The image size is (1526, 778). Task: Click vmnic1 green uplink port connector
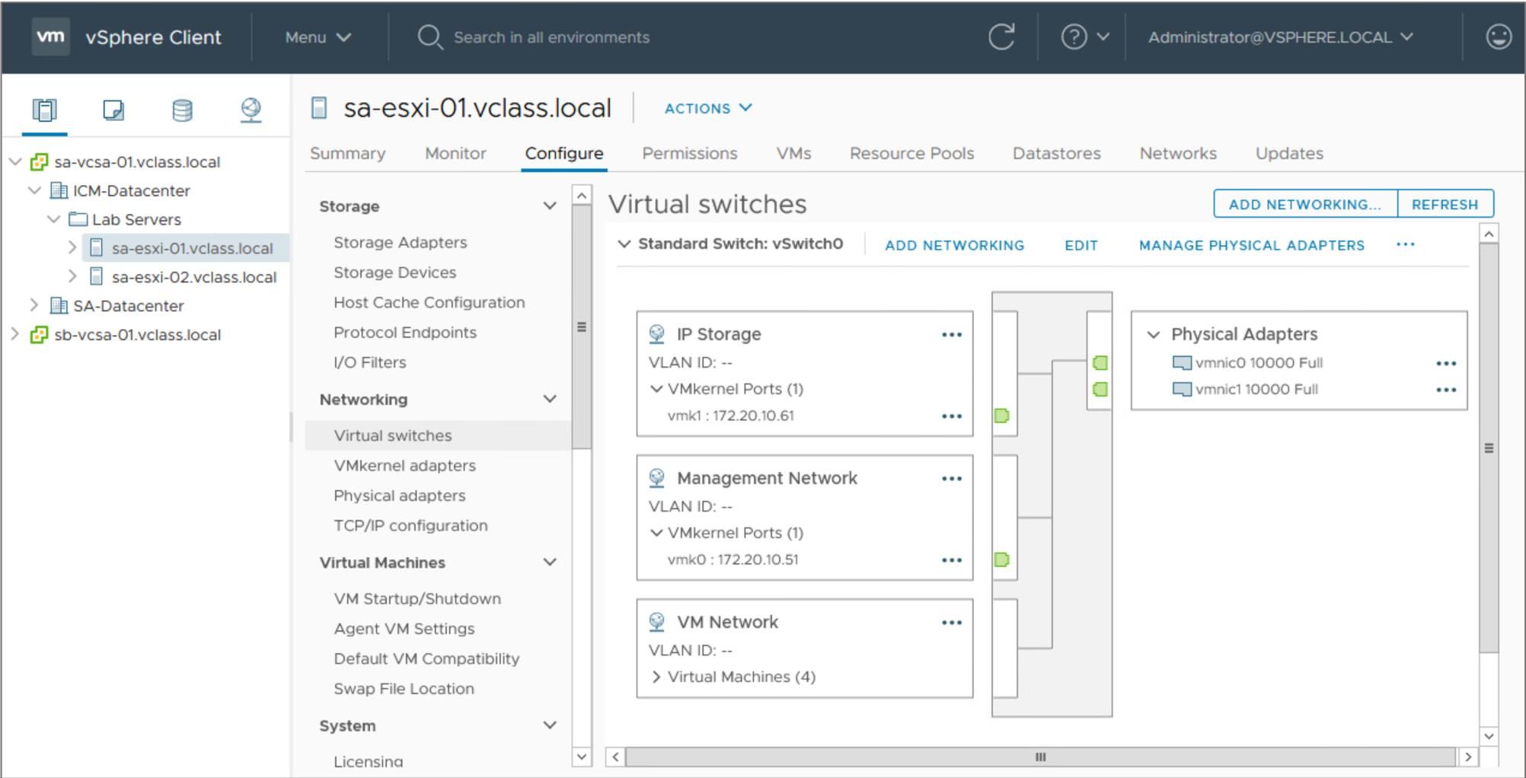(x=1100, y=390)
